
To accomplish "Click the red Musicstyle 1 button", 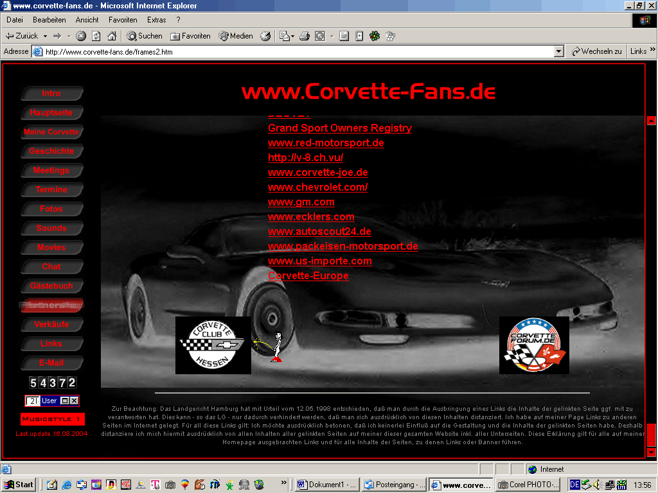I will point(53,419).
